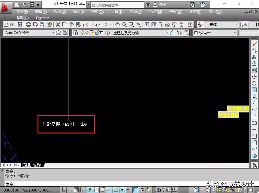
Task: Select the Offset tool
Action: tap(254, 63)
